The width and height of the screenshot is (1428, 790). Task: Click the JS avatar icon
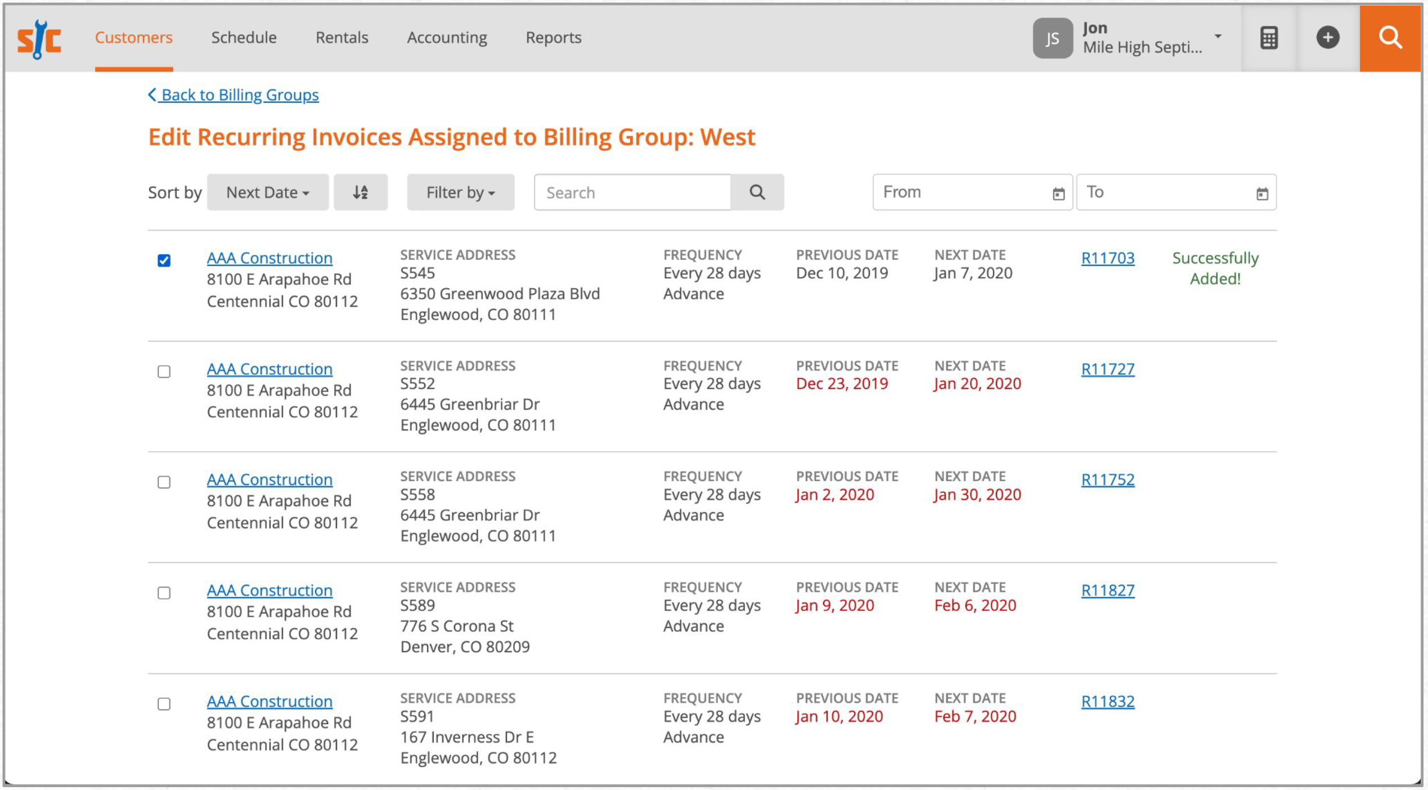pos(1052,37)
